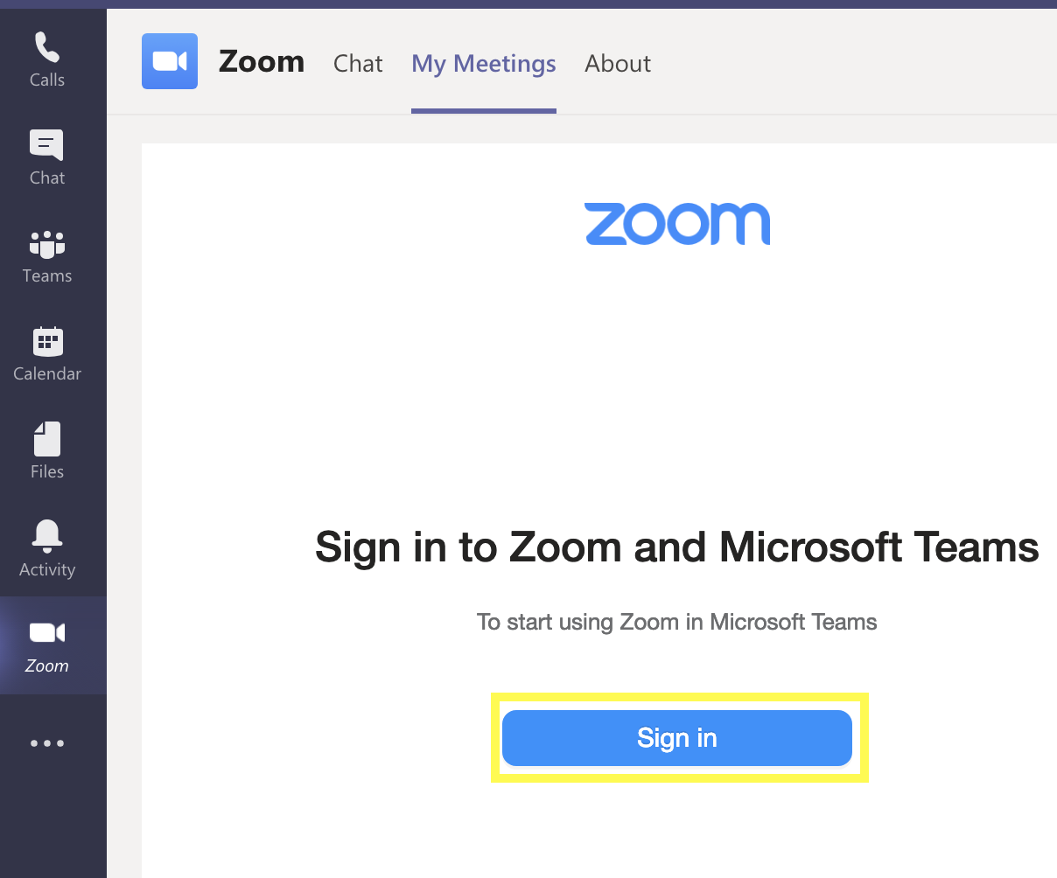Click the 'Calendar' text label in sidebar
Image resolution: width=1057 pixels, height=878 pixels.
click(x=47, y=373)
